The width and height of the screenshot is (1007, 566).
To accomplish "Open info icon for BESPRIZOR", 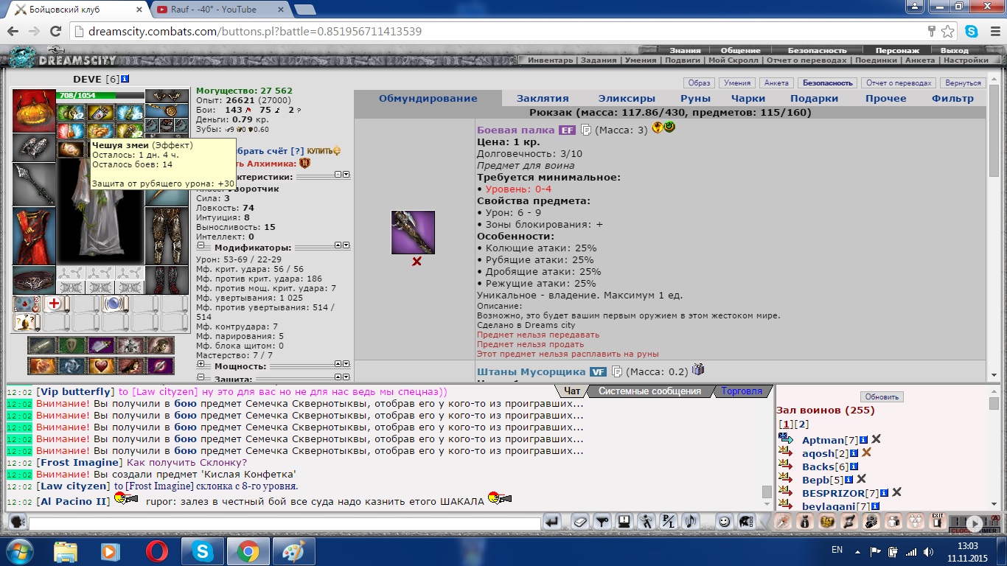I will (884, 493).
